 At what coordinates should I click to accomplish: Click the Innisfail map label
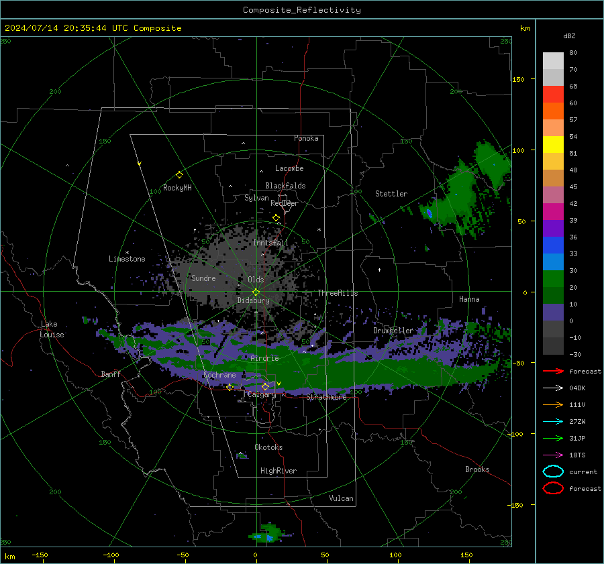(271, 243)
